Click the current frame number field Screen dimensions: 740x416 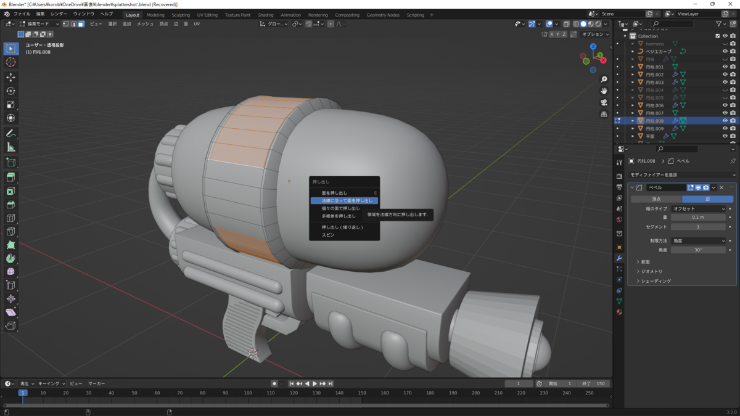[x=519, y=383]
